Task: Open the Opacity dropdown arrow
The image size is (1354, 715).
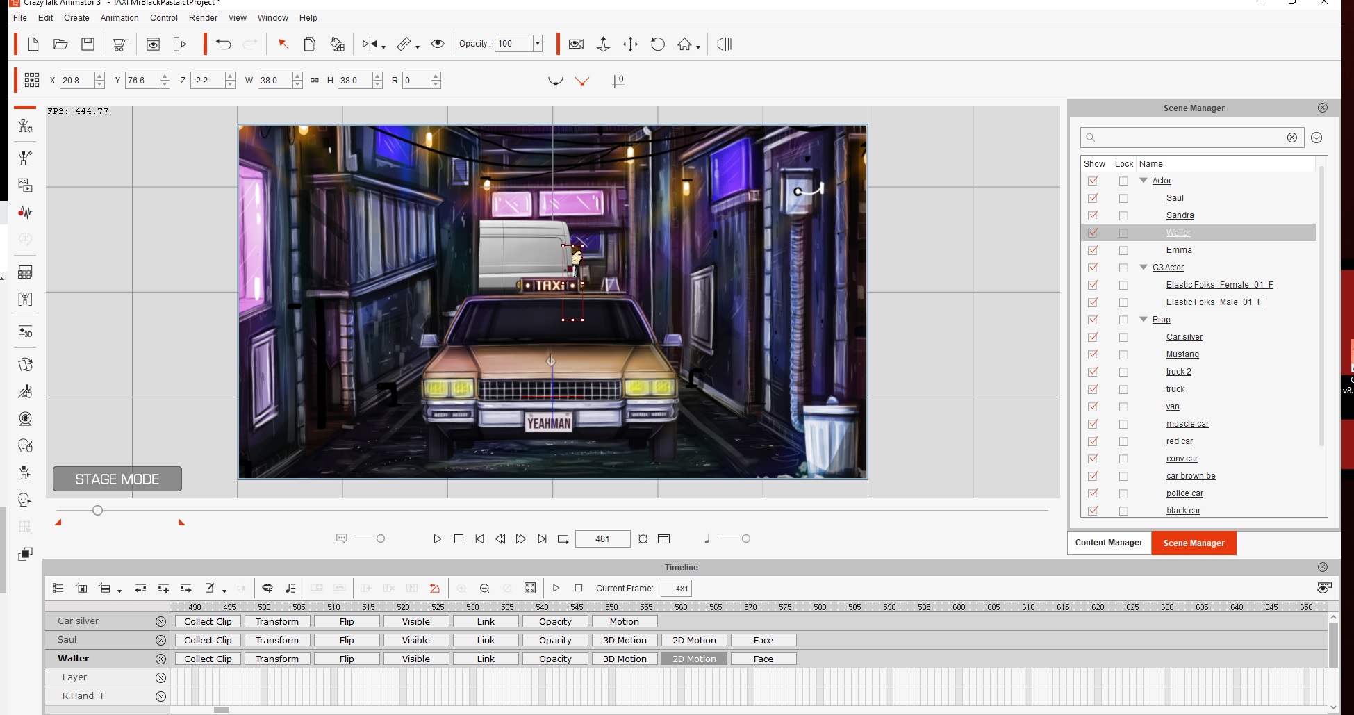Action: (537, 44)
